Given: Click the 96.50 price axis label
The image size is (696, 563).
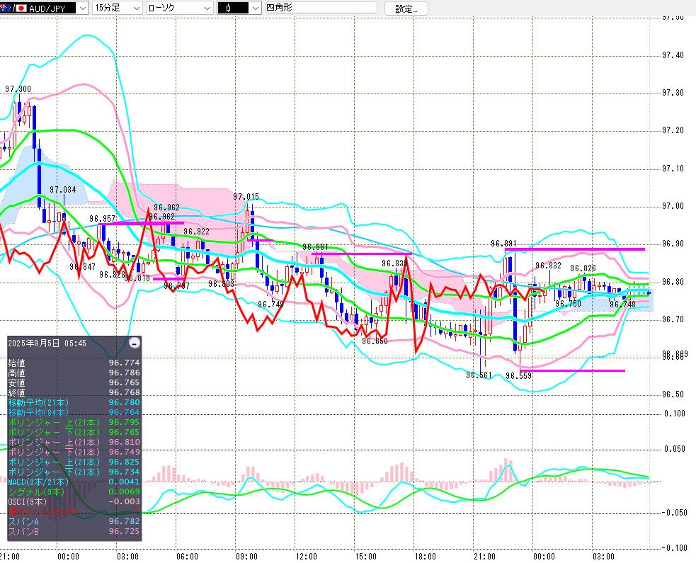Looking at the screenshot, I should [673, 394].
